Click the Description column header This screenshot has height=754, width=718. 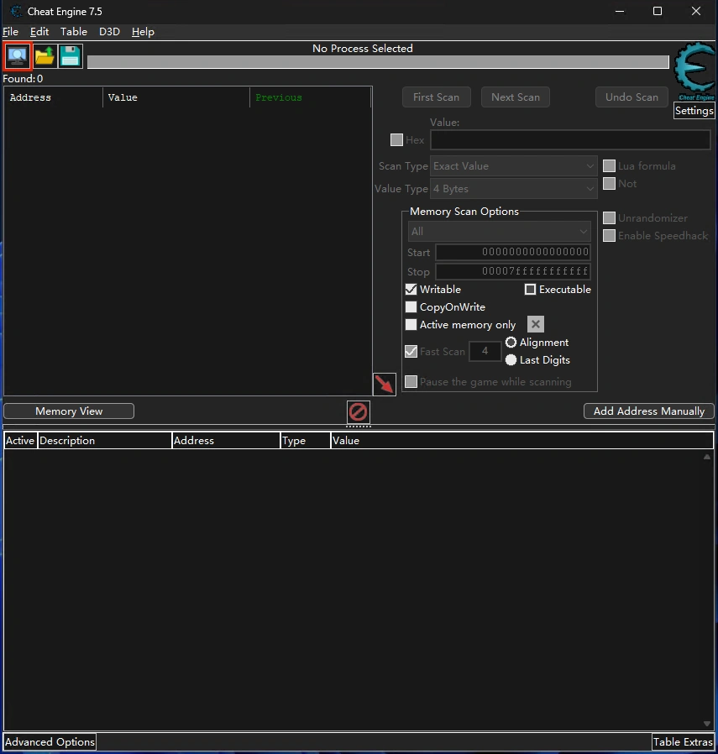pyautogui.click(x=104, y=441)
